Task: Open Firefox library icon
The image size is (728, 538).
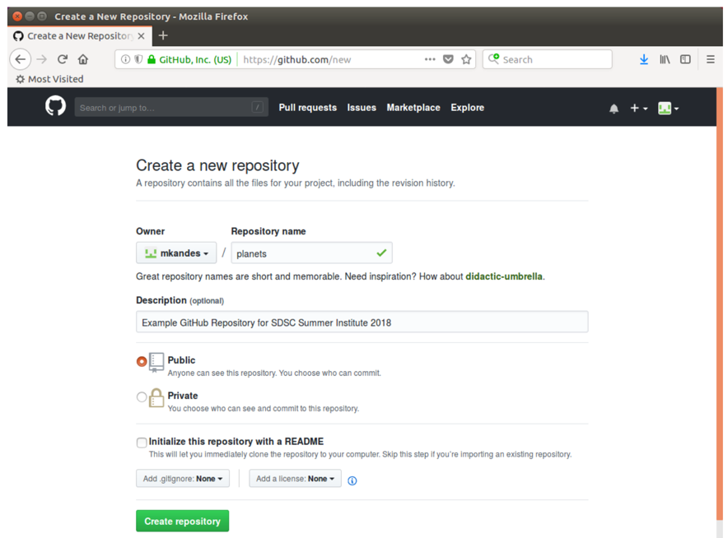Action: pos(665,59)
